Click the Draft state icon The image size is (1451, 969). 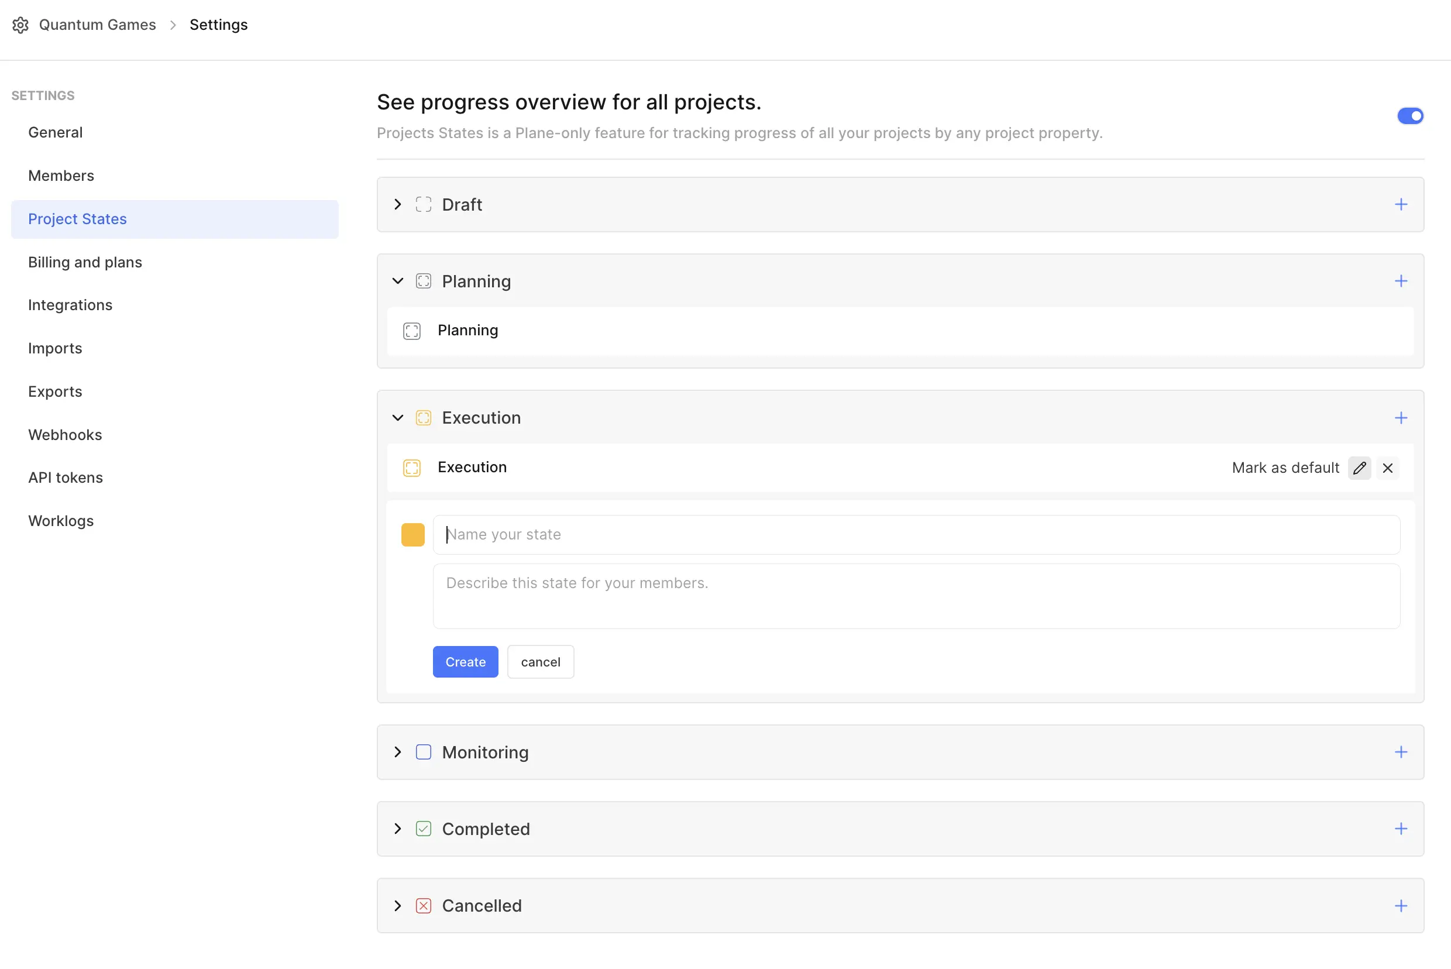[x=423, y=204]
